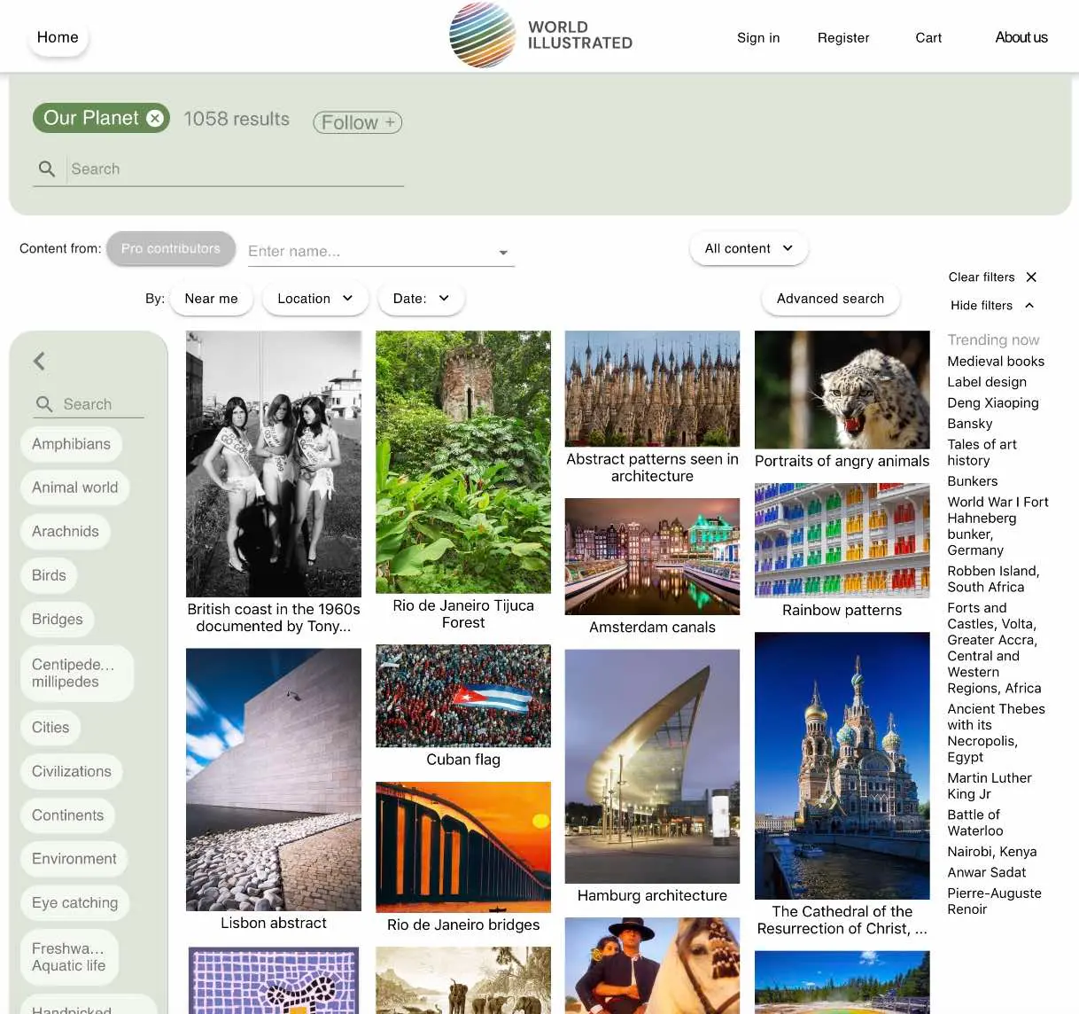Open the Amsterdam canals thumbnail
Viewport: 1079px width, 1014px height.
coord(652,557)
